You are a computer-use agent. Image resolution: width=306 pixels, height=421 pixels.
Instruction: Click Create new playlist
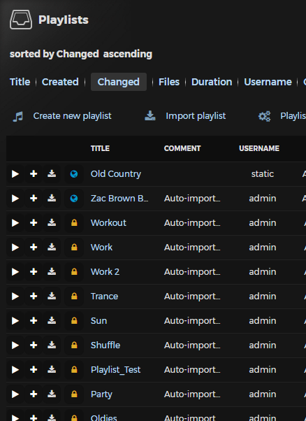point(72,116)
